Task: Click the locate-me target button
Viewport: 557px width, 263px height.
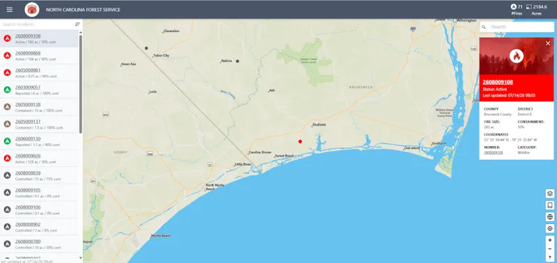Action: tap(550, 229)
